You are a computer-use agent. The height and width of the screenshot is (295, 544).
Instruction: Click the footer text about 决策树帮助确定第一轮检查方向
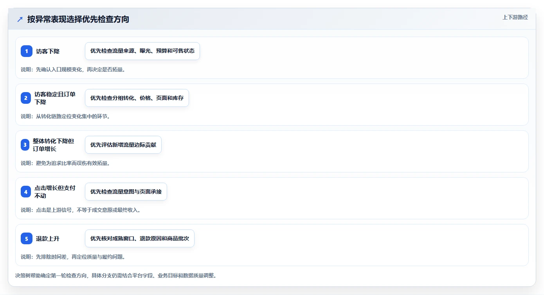click(116, 275)
